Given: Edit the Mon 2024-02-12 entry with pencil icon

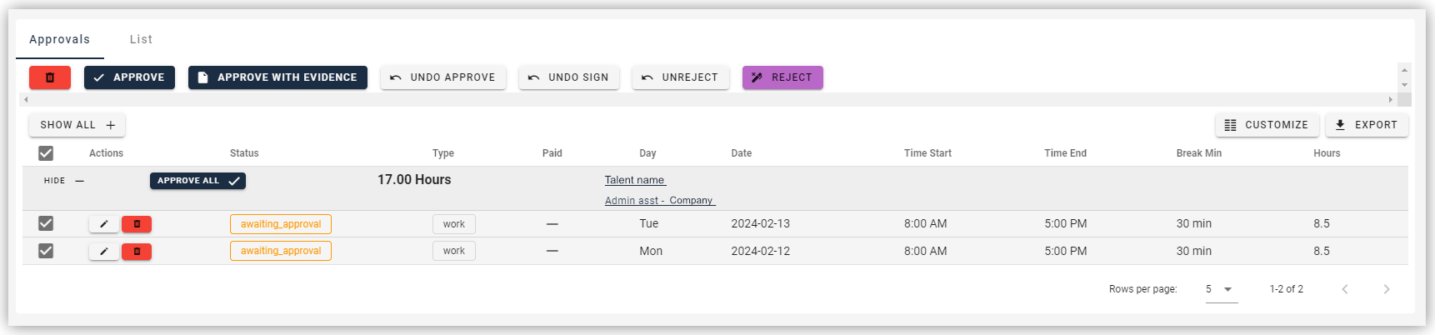Looking at the screenshot, I should click(x=103, y=251).
